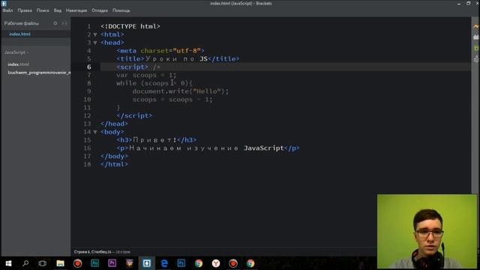The image size is (480, 270).
Task: Open the Помощь menu
Action: point(121,10)
